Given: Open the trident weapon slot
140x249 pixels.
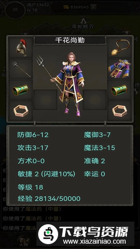Looking at the screenshot, I should [21, 68].
